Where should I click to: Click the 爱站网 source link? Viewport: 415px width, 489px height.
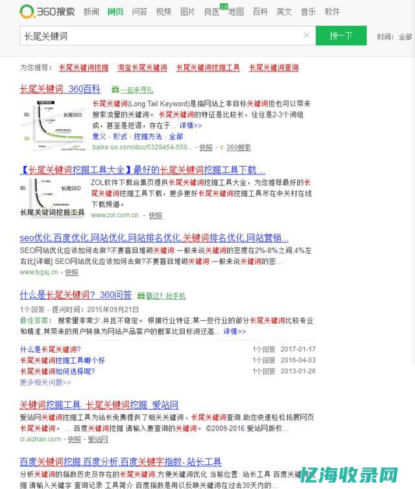tap(98, 440)
